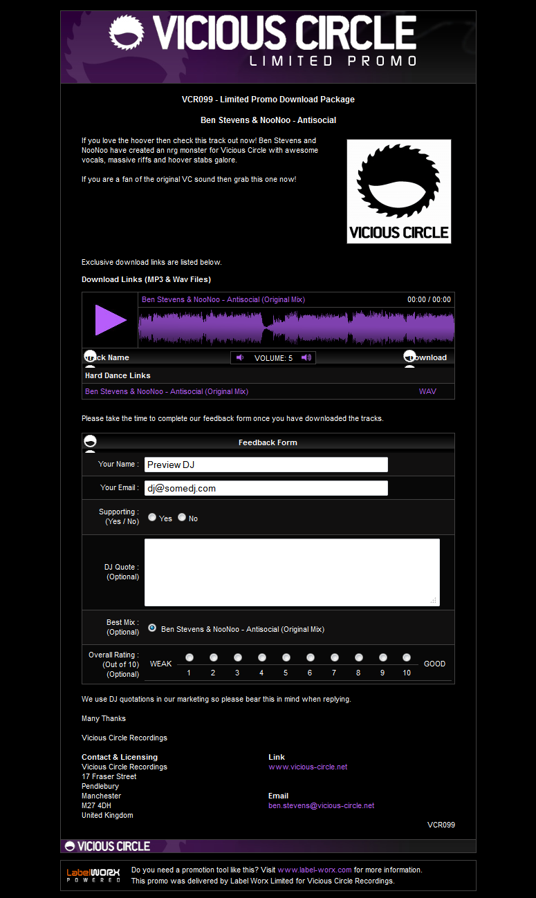Download the WAV file for Antisocial

pos(427,391)
